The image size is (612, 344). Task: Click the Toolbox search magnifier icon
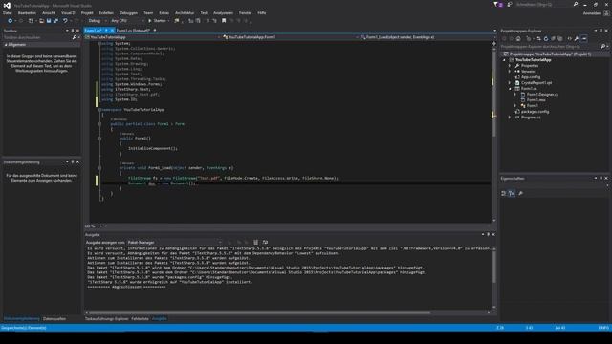point(75,37)
